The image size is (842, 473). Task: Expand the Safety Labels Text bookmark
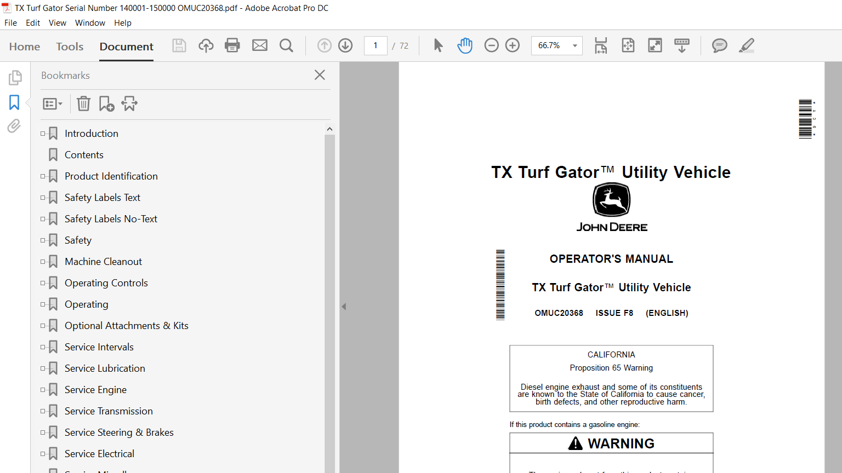pyautogui.click(x=43, y=198)
